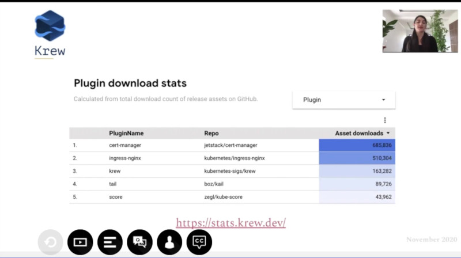
Task: Open the Q&A chat bubbles icon
Action: (139, 242)
